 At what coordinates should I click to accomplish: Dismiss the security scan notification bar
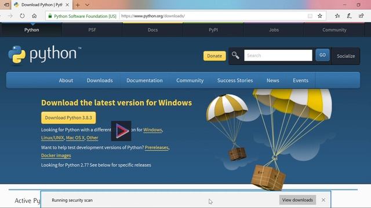click(323, 200)
